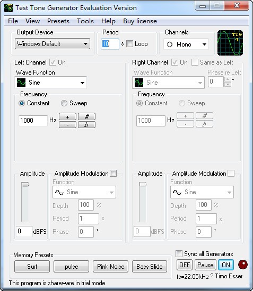Click sine wave icon in left Wave Function
This screenshot has width=253, height=291.
(21, 83)
